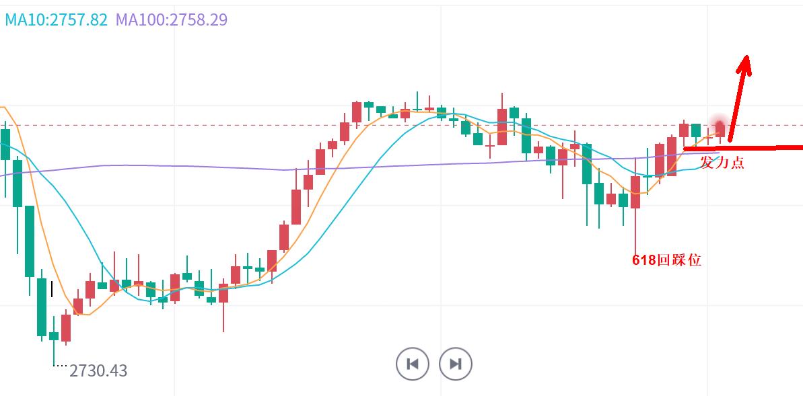Click the purple MA100 moving average line
803x396 pixels.
coord(202,165)
